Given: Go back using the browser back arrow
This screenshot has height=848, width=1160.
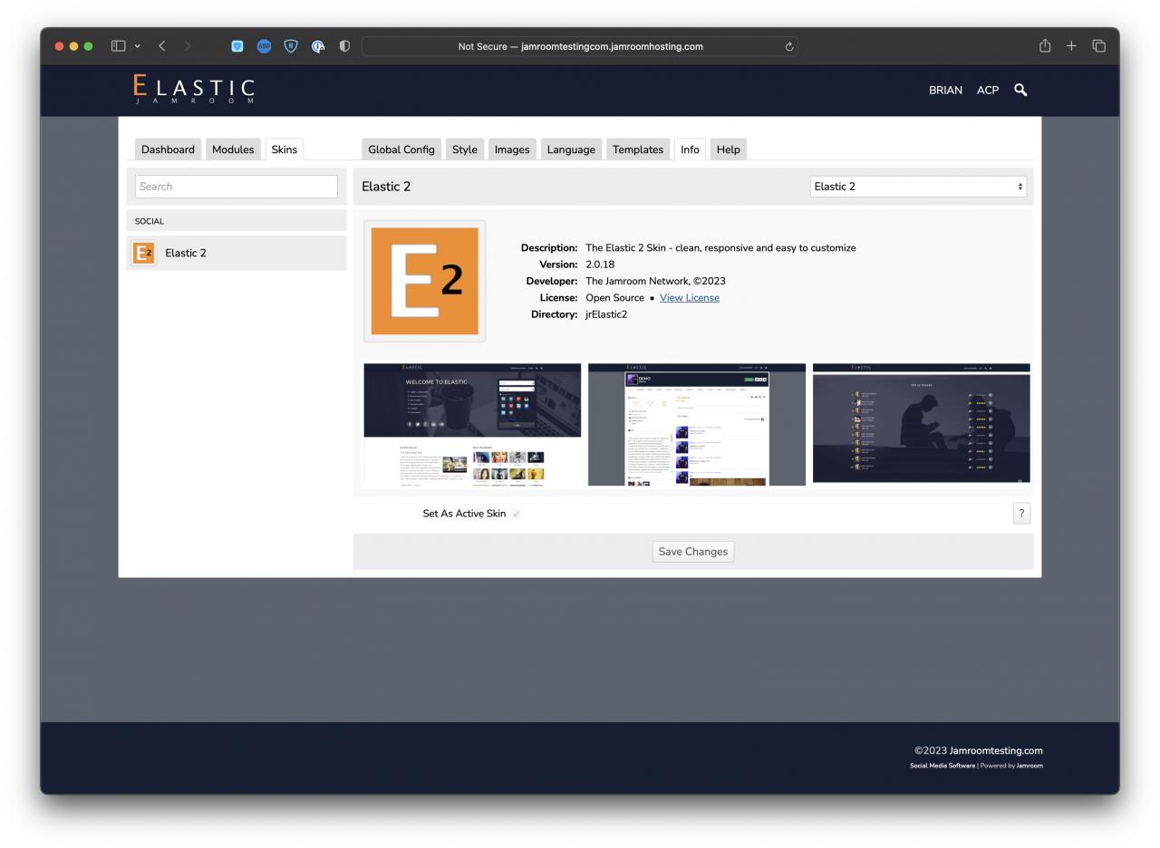Looking at the screenshot, I should [162, 46].
